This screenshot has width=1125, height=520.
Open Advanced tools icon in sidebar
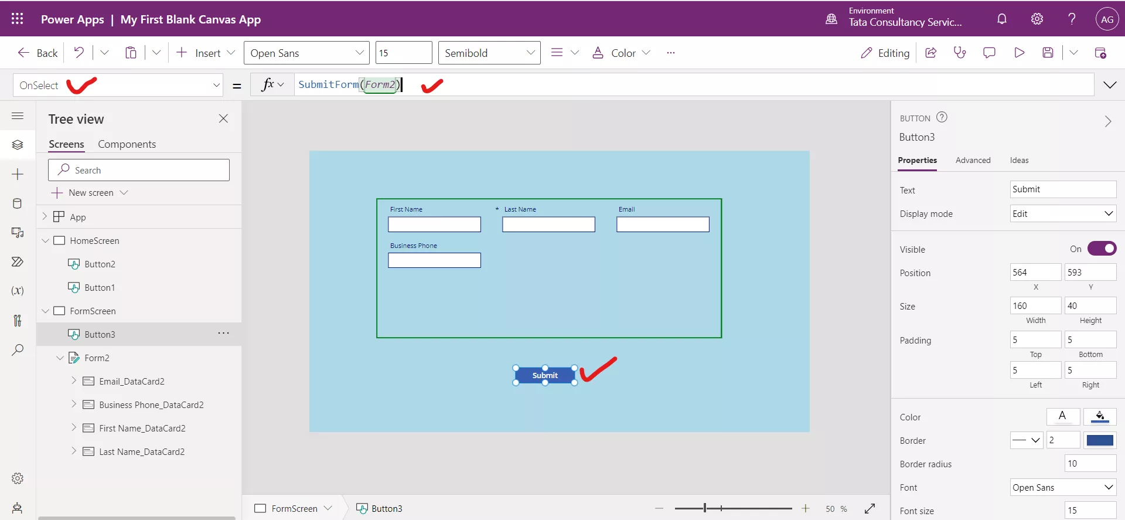click(18, 320)
